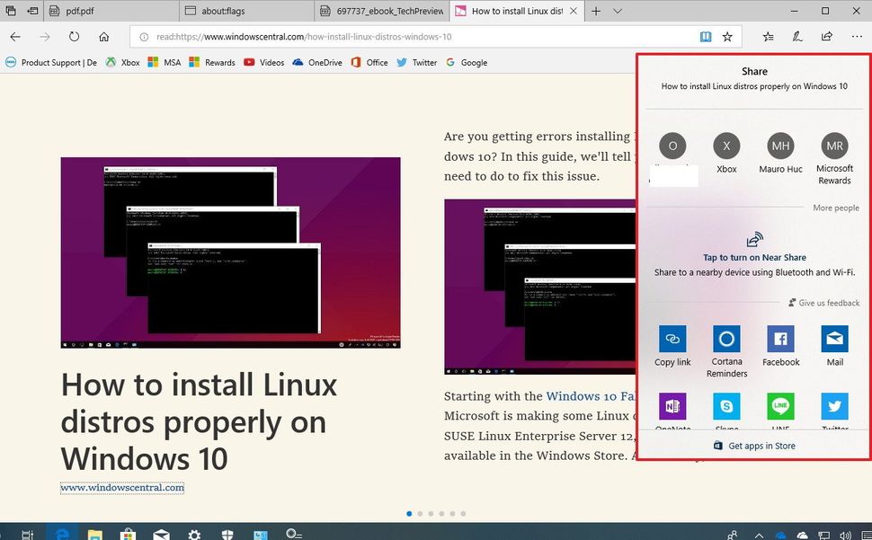
Task: Open the new tab dropdown arrow
Action: tap(617, 11)
